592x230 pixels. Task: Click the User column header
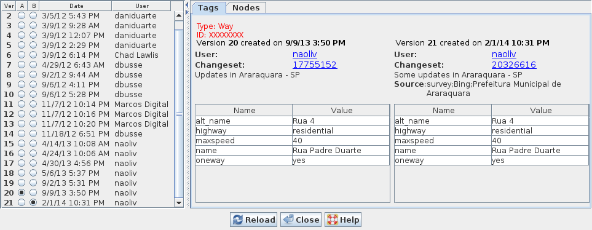coord(141,6)
